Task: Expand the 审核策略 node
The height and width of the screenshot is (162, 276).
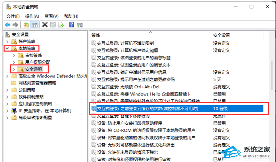Action: point(14,56)
